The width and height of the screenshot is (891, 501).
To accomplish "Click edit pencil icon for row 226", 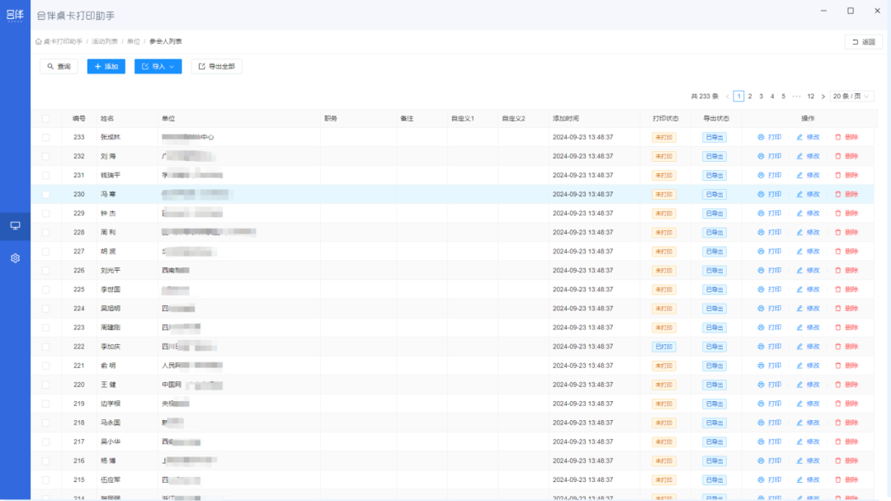I will tap(799, 271).
